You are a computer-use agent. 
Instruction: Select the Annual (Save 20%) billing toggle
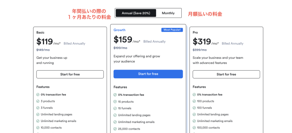pyautogui.click(x=136, y=13)
